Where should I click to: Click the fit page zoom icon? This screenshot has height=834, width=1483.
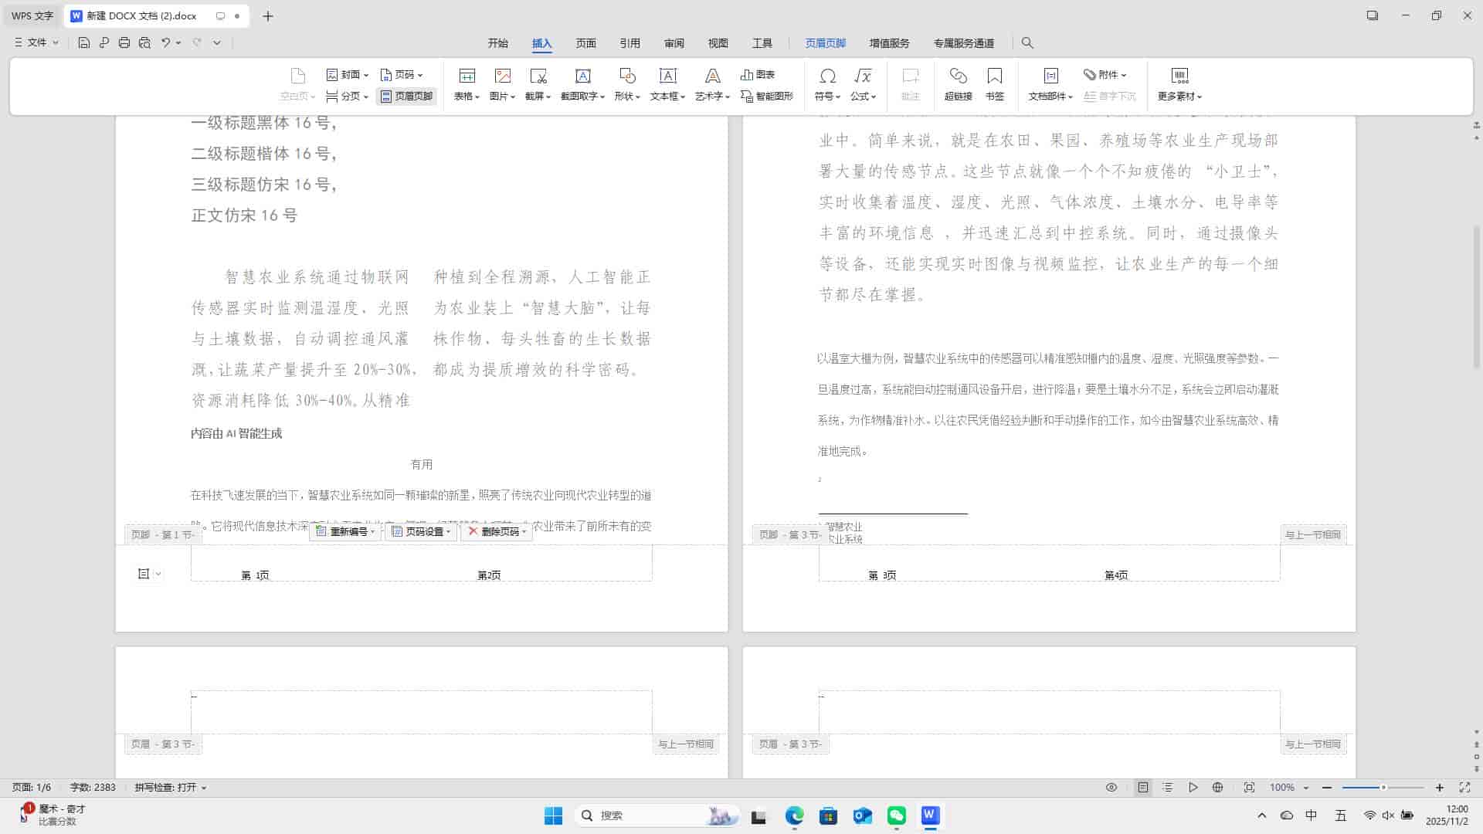pos(1249,788)
